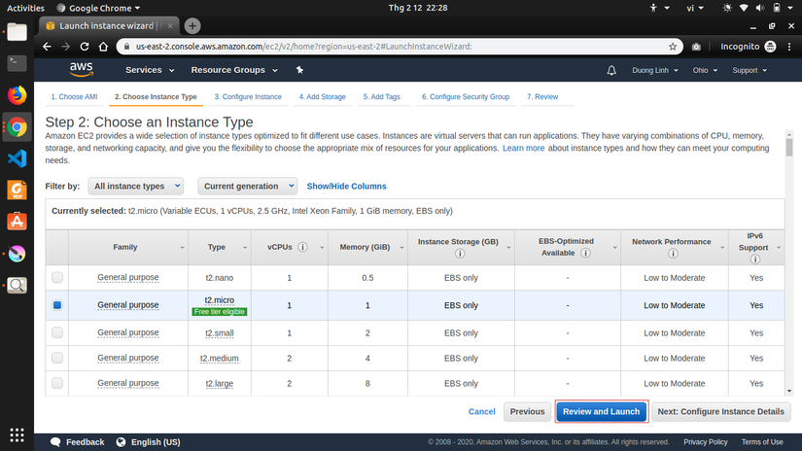Click the browser address bar
802x451 pixels.
(x=389, y=46)
